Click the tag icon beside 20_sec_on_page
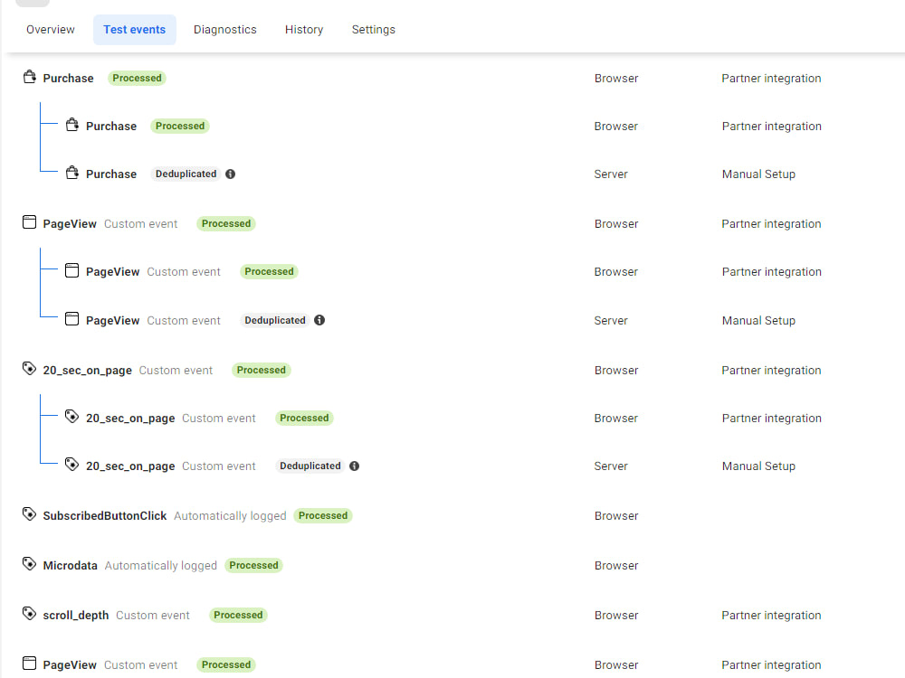The width and height of the screenshot is (905, 678). coord(28,369)
